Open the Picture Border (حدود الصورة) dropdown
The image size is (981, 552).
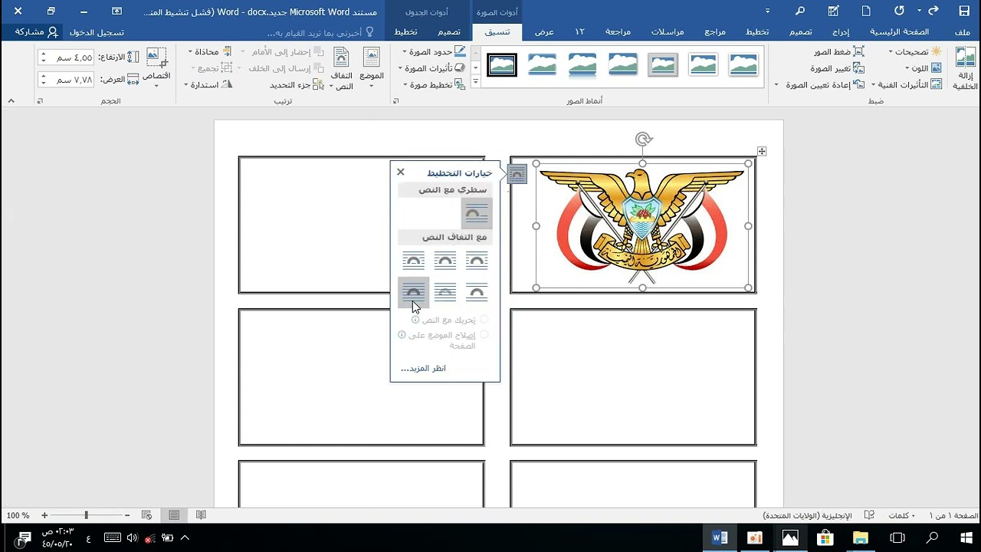point(434,51)
